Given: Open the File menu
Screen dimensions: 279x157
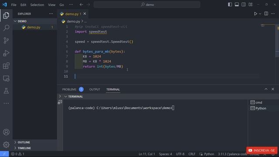Looking at the screenshot, I should (x=14, y=5).
